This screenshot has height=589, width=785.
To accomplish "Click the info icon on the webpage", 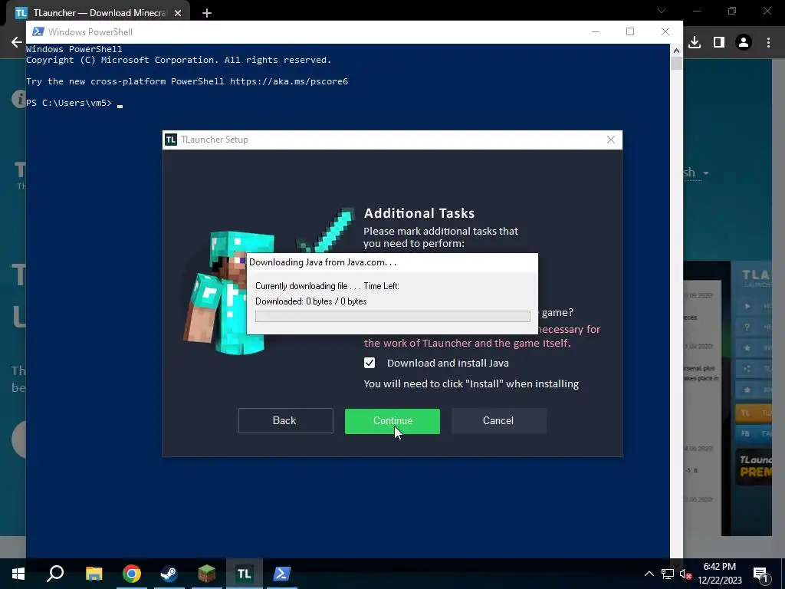I will [18, 99].
